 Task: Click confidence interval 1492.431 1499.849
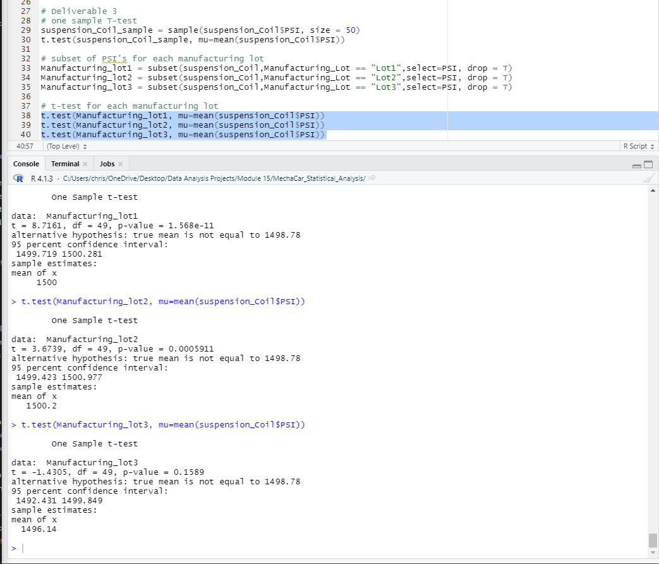[59, 501]
